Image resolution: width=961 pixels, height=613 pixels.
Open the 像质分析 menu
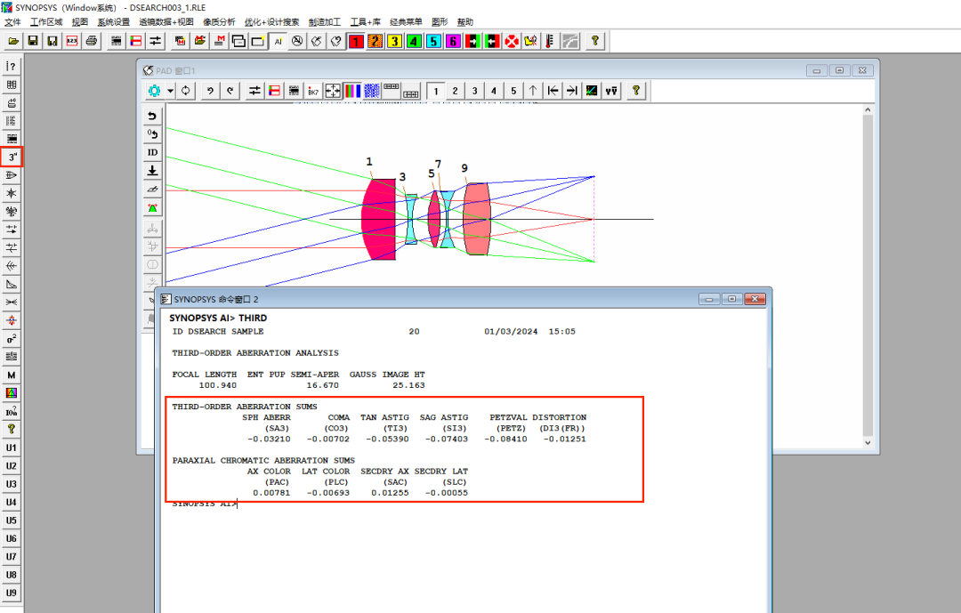(x=219, y=22)
